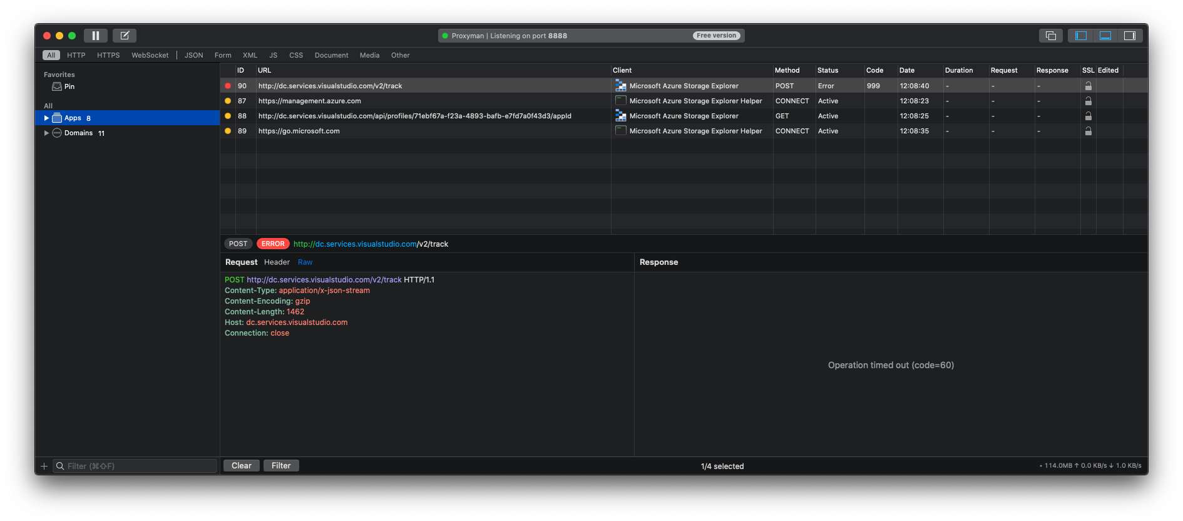Click the POST method badge in detail header
Image resolution: width=1183 pixels, height=521 pixels.
pyautogui.click(x=238, y=244)
